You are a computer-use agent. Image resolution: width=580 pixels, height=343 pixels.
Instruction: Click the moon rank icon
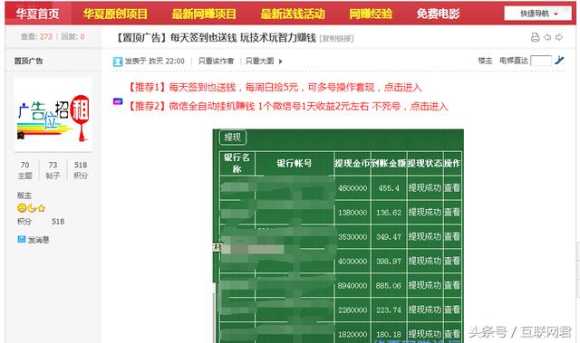coord(32,208)
